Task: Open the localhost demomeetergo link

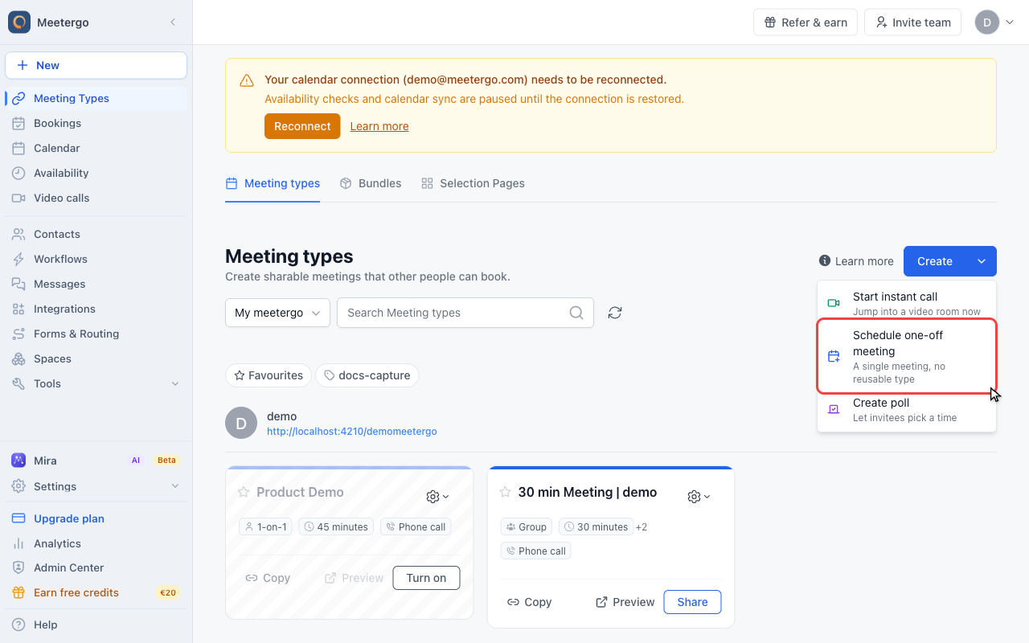Action: (352, 432)
